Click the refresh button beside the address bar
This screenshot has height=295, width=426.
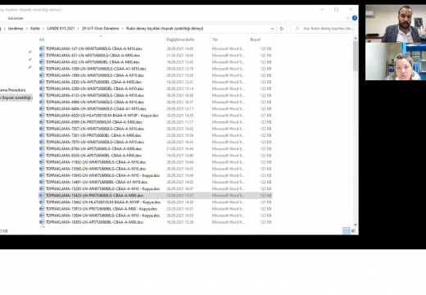tap(282, 29)
